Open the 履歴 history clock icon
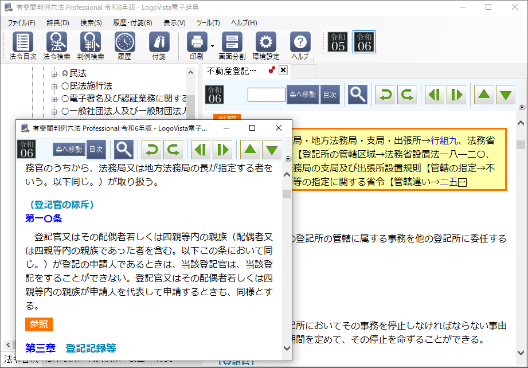The height and width of the screenshot is (368, 528). pos(124,46)
